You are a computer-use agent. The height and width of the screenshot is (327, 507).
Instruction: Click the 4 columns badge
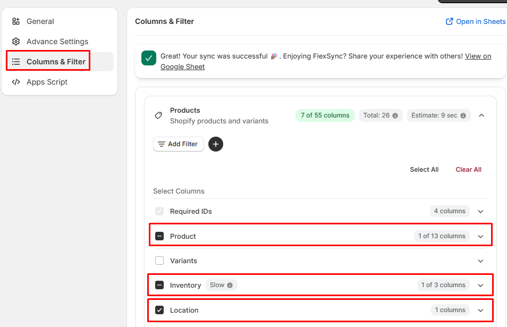point(450,211)
